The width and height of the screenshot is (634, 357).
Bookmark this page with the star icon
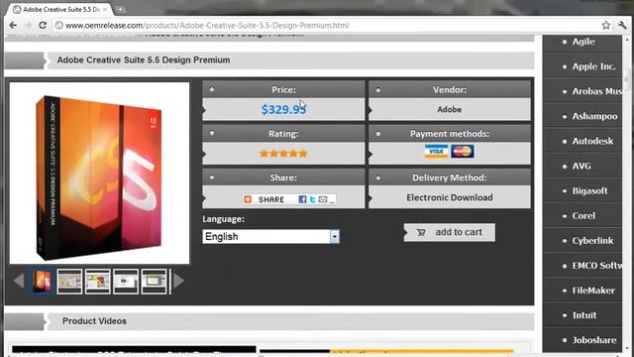pyautogui.click(x=605, y=25)
